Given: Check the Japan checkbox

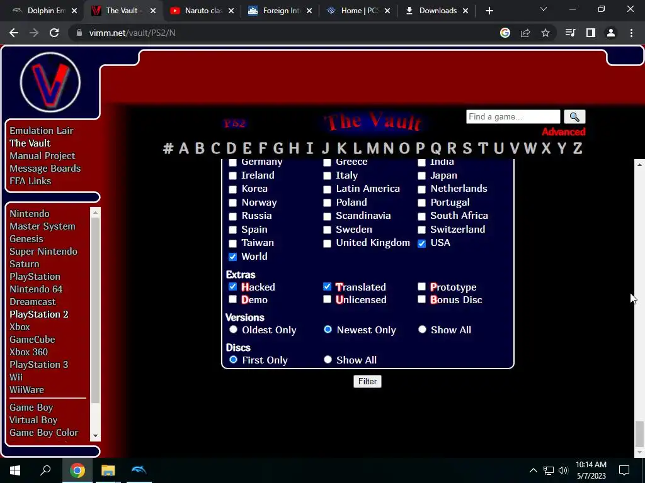Looking at the screenshot, I should pyautogui.click(x=421, y=176).
